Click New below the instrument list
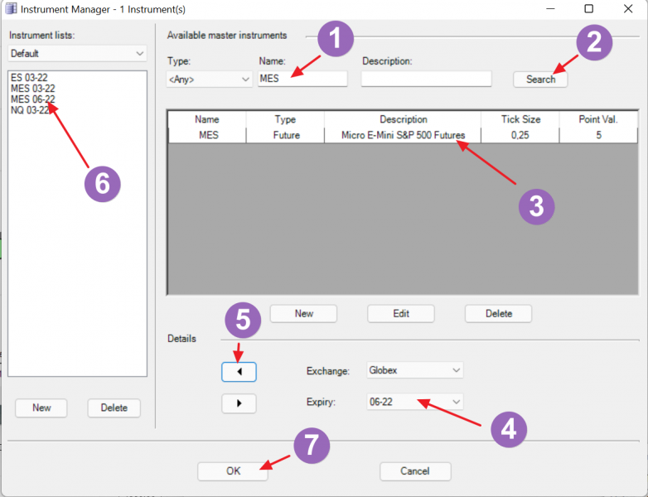This screenshot has width=648, height=497. (x=41, y=408)
